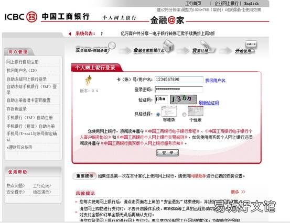This screenshot has height=223, width=290.
Task: Click the 更多 double-arrow icon
Action: click(x=243, y=192)
